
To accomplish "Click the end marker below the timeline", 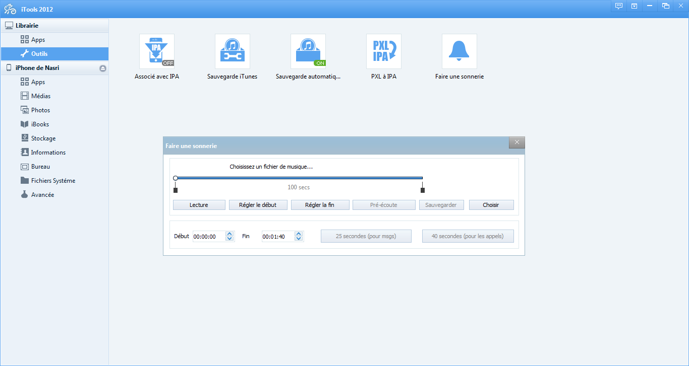I will 423,190.
